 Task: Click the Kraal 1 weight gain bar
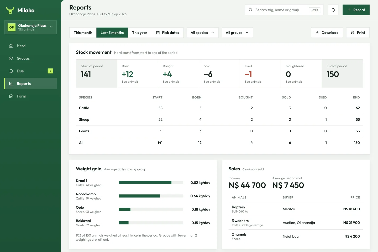(x=151, y=183)
